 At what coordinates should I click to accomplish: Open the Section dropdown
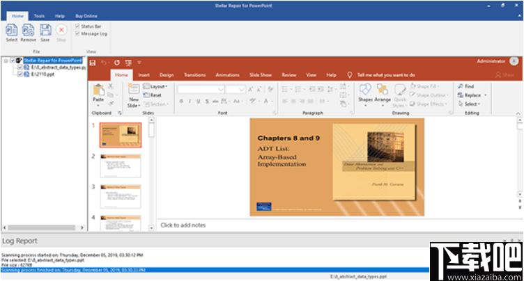[x=156, y=104]
